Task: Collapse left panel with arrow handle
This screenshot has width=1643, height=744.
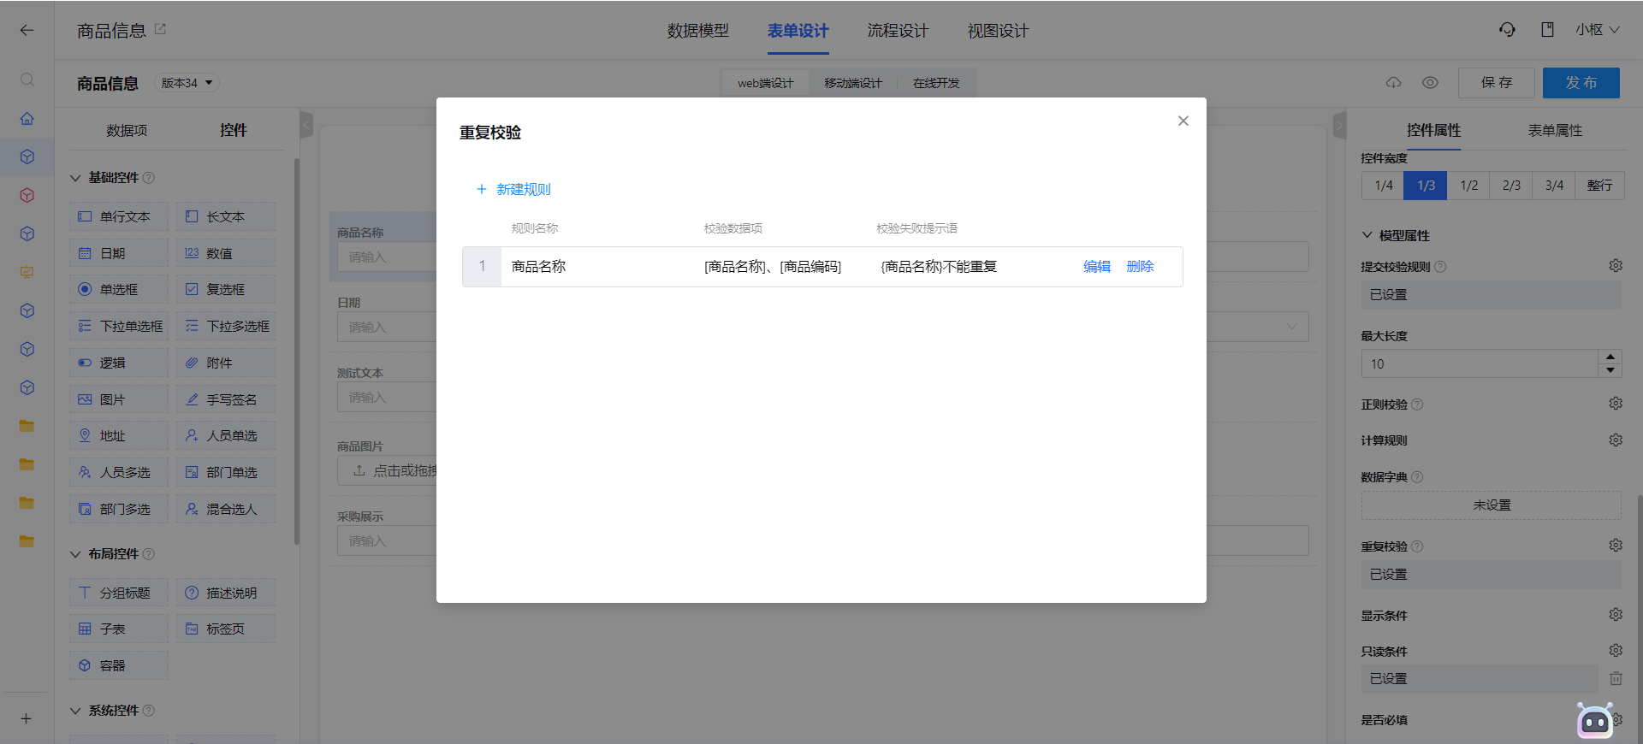Action: coord(306,125)
